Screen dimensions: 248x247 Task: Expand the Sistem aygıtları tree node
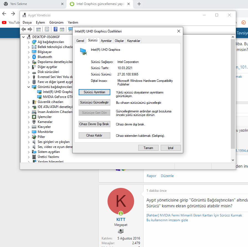tap(29, 152)
